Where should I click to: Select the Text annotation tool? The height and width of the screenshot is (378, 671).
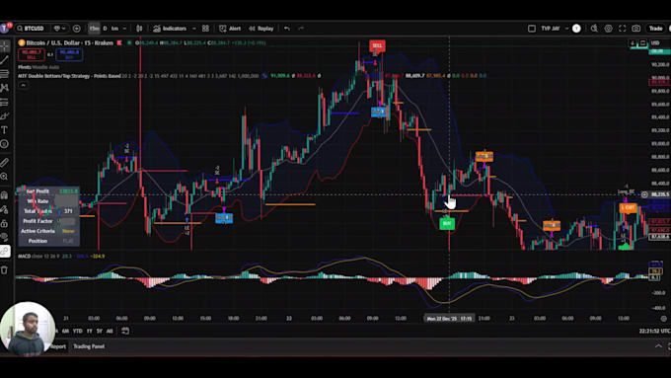tap(5, 129)
